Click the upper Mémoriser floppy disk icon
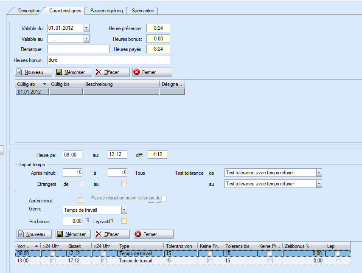 [x=59, y=72]
